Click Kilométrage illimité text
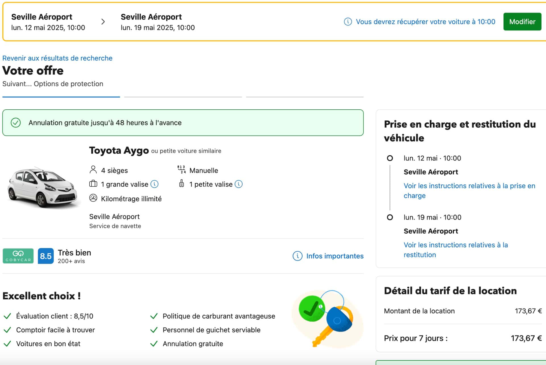Viewport: 546px width, 365px height. coord(131,199)
